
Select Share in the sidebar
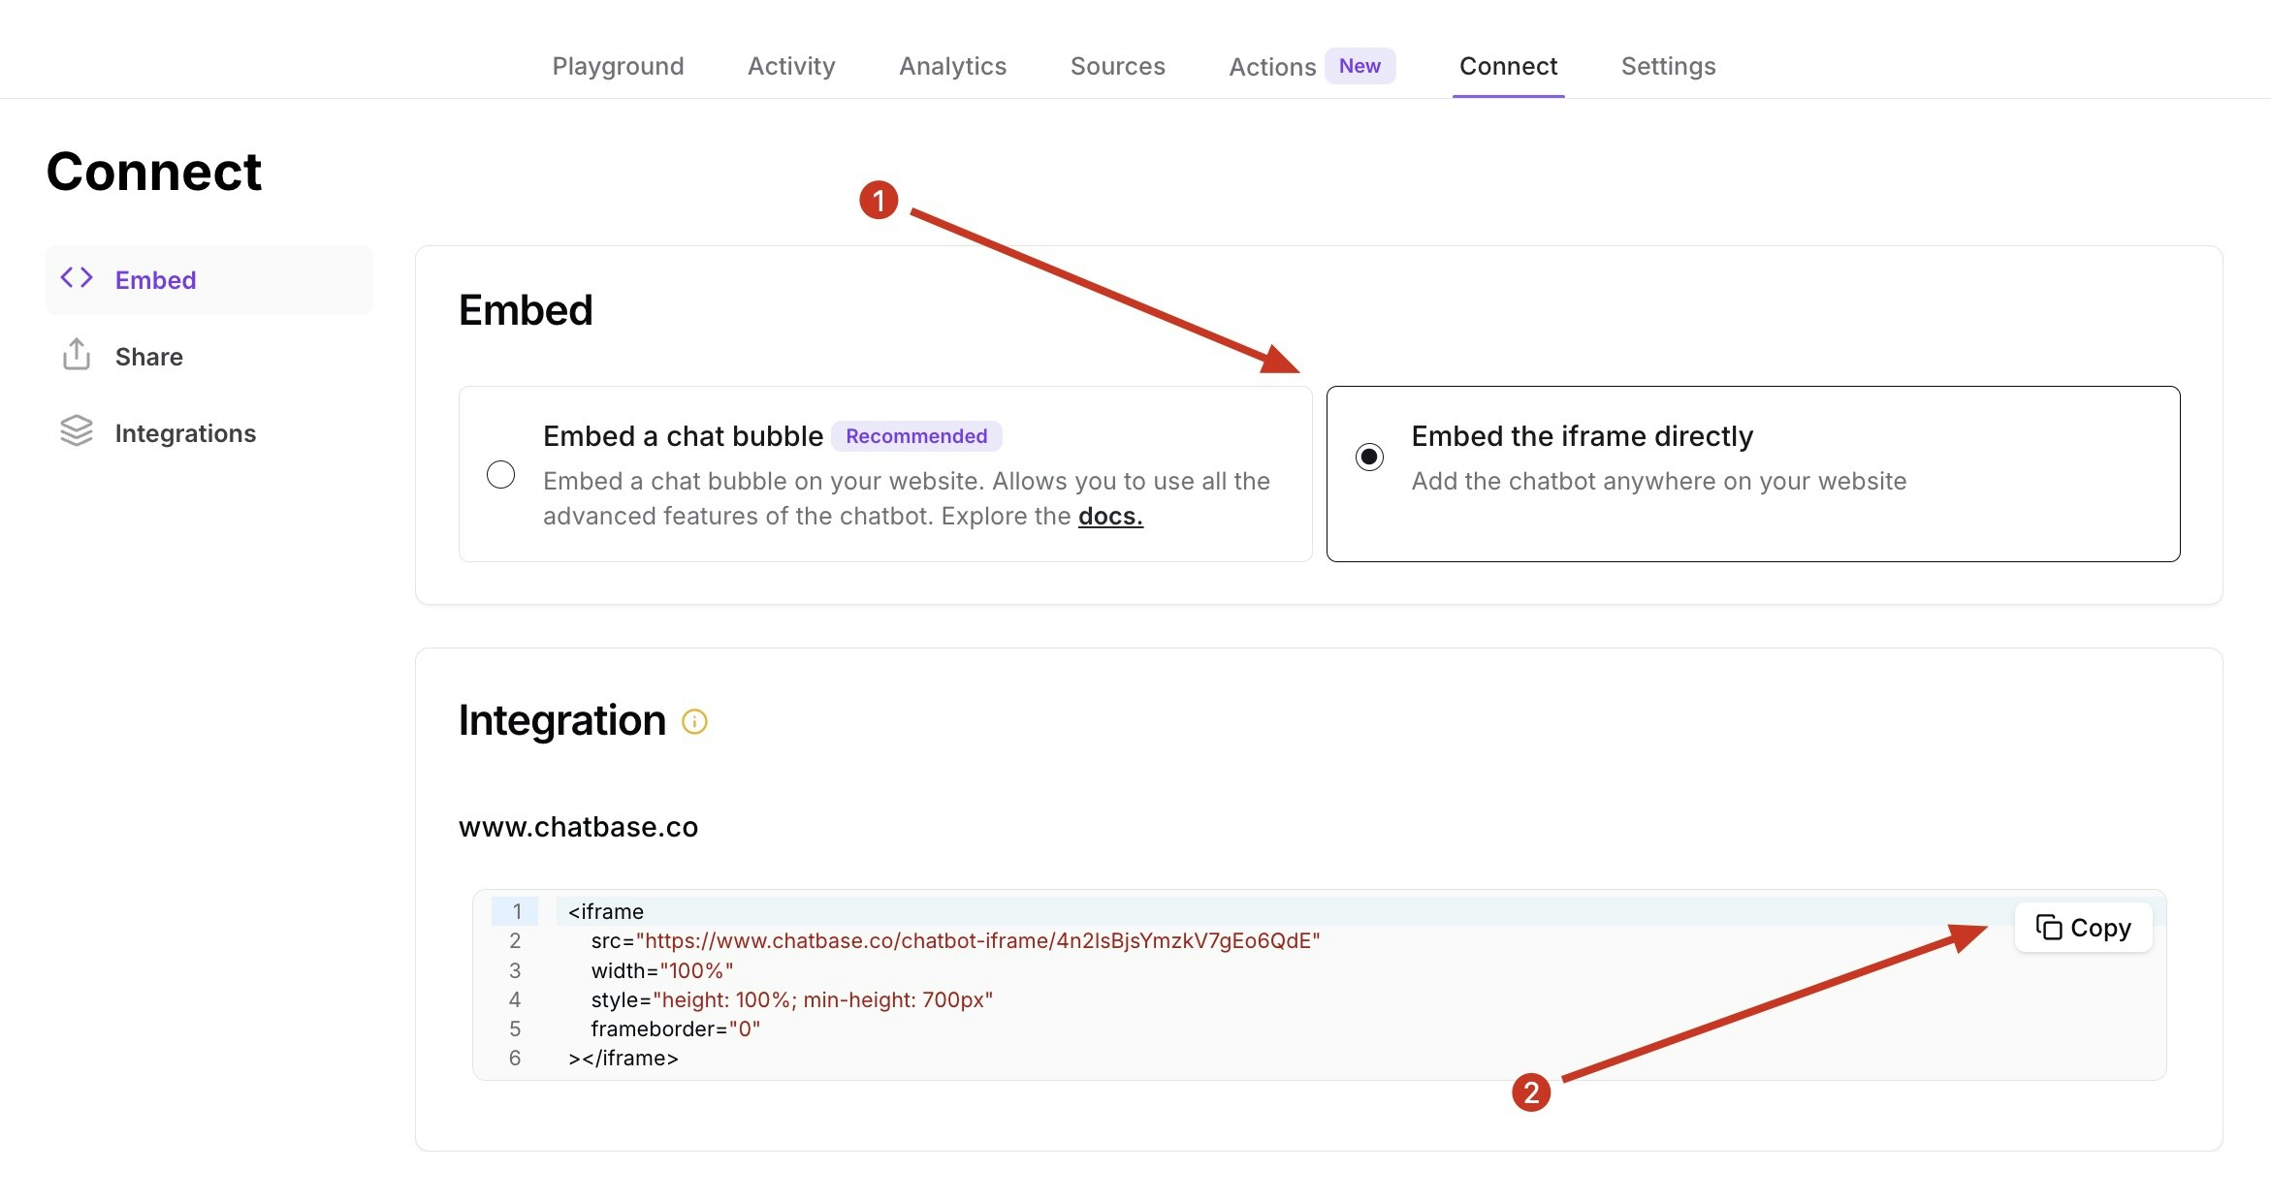tap(148, 357)
